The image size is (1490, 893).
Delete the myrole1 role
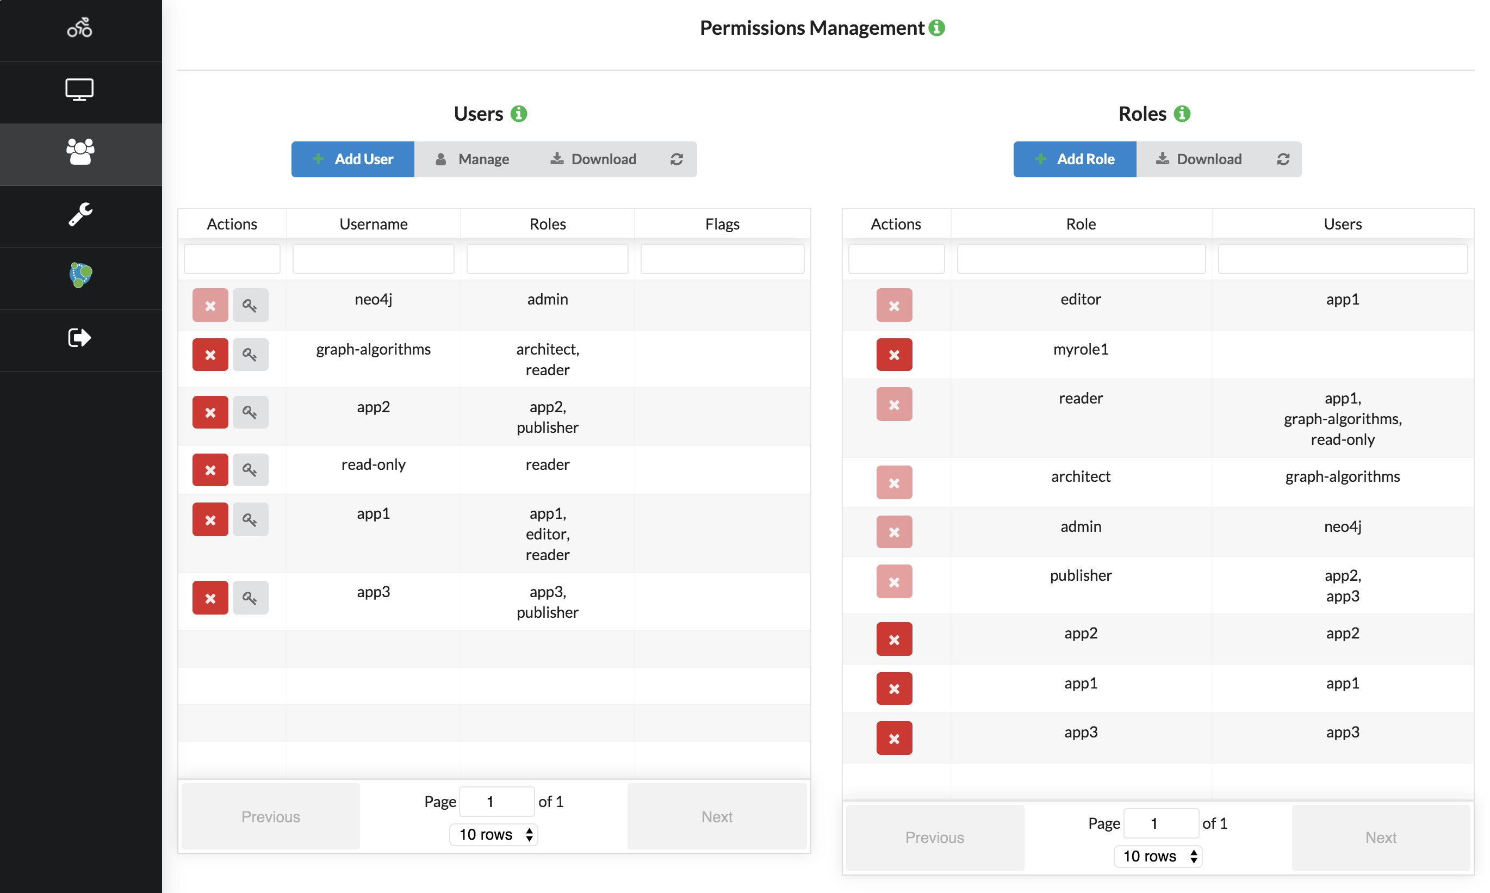click(893, 355)
